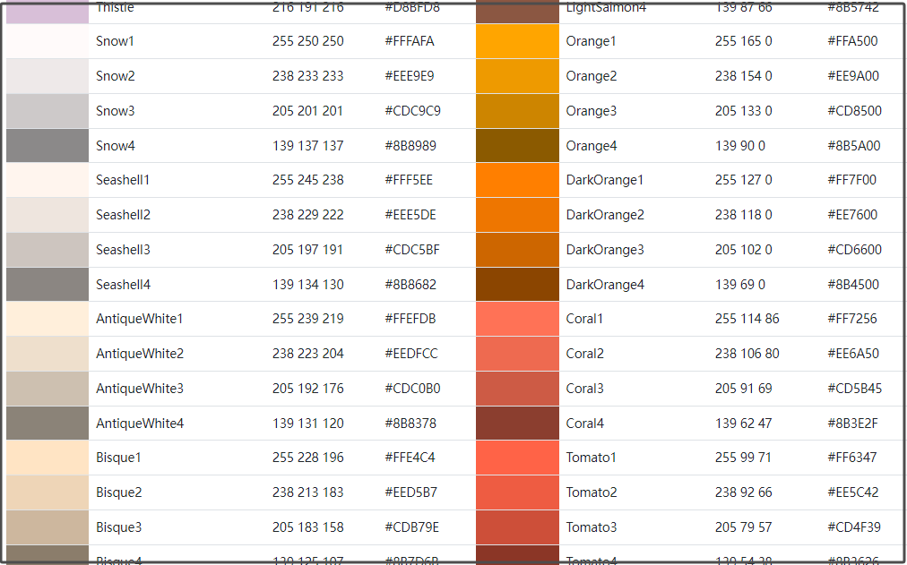Click the Snow3 color name

pos(116,111)
